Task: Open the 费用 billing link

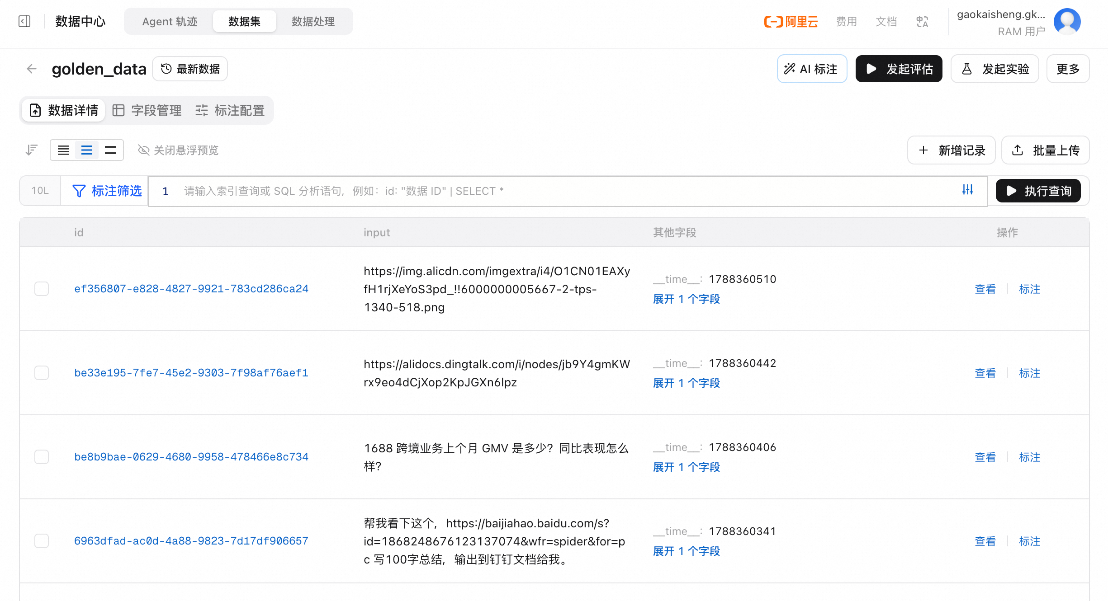Action: [846, 21]
